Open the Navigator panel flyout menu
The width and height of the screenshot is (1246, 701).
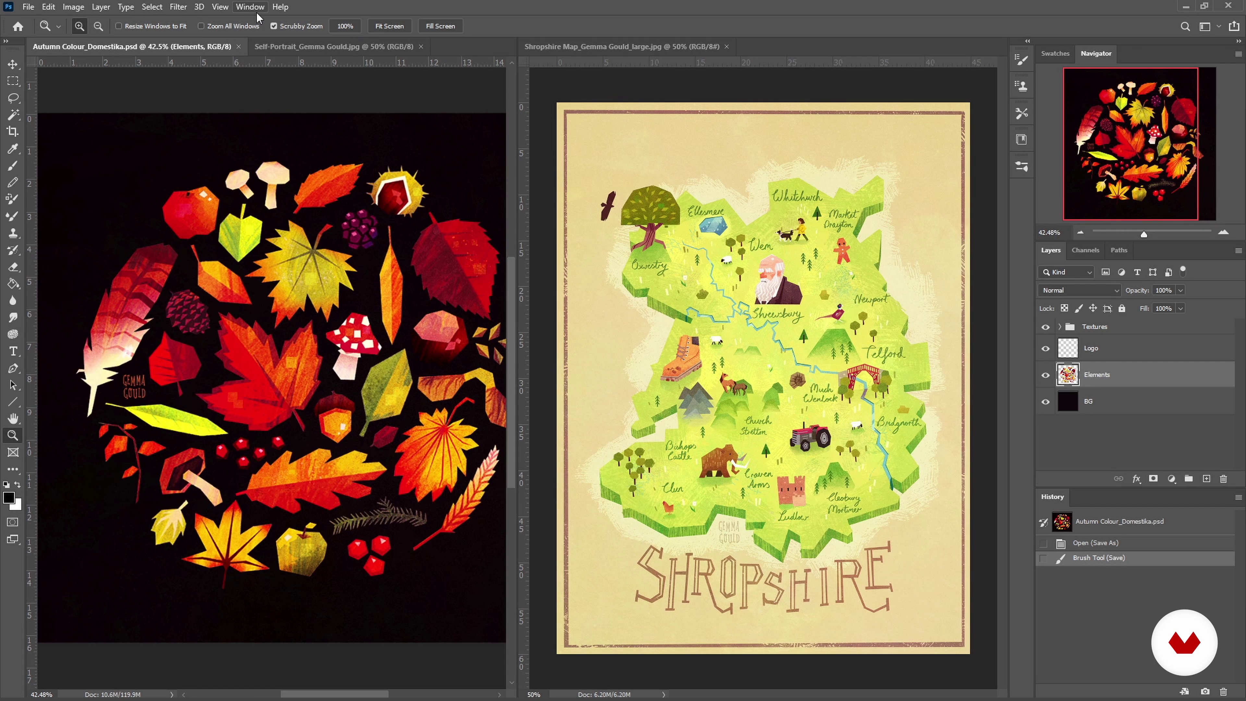coord(1238,54)
